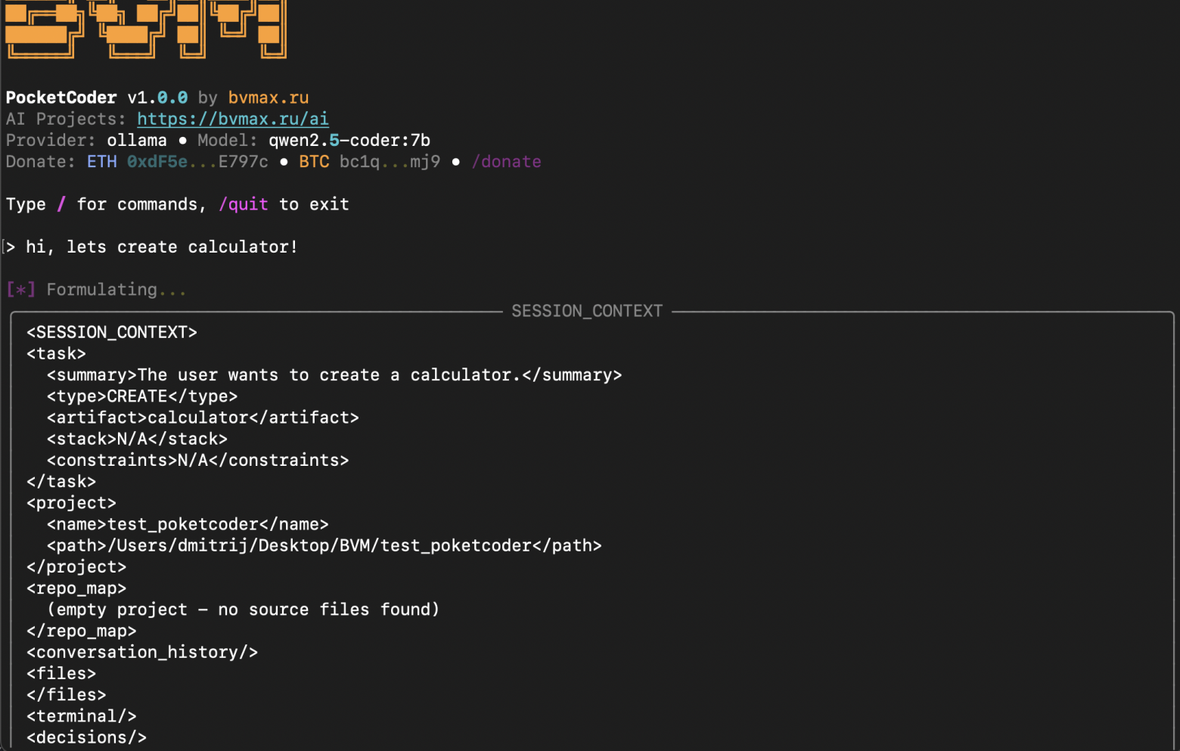
Task: Click the orange PocketCoder ASCII logo
Action: point(145,29)
